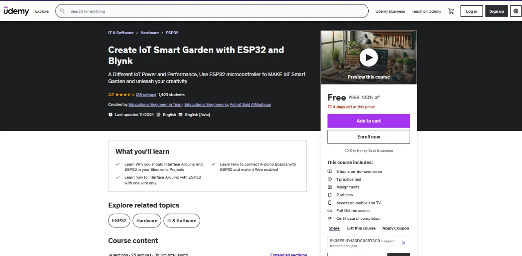The width and height of the screenshot is (522, 256).
Task: Click coupon code 5435E54D433DC09873C0 text
Action: coord(355,241)
